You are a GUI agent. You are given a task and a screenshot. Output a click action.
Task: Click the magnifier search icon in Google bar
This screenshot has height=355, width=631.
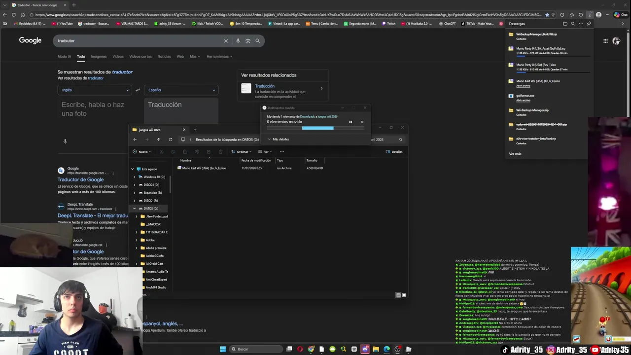257,41
